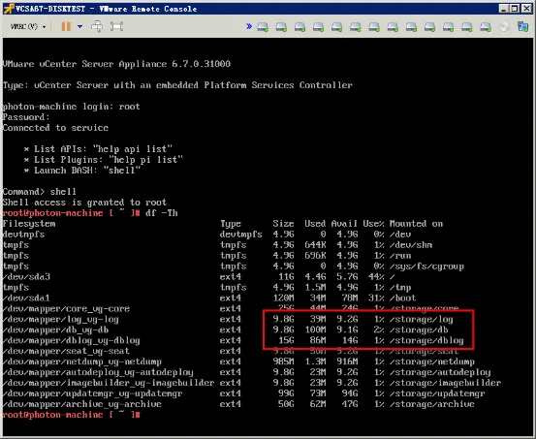Expand the power options arrow beside pause
The height and width of the screenshot is (439, 536).
79,26
